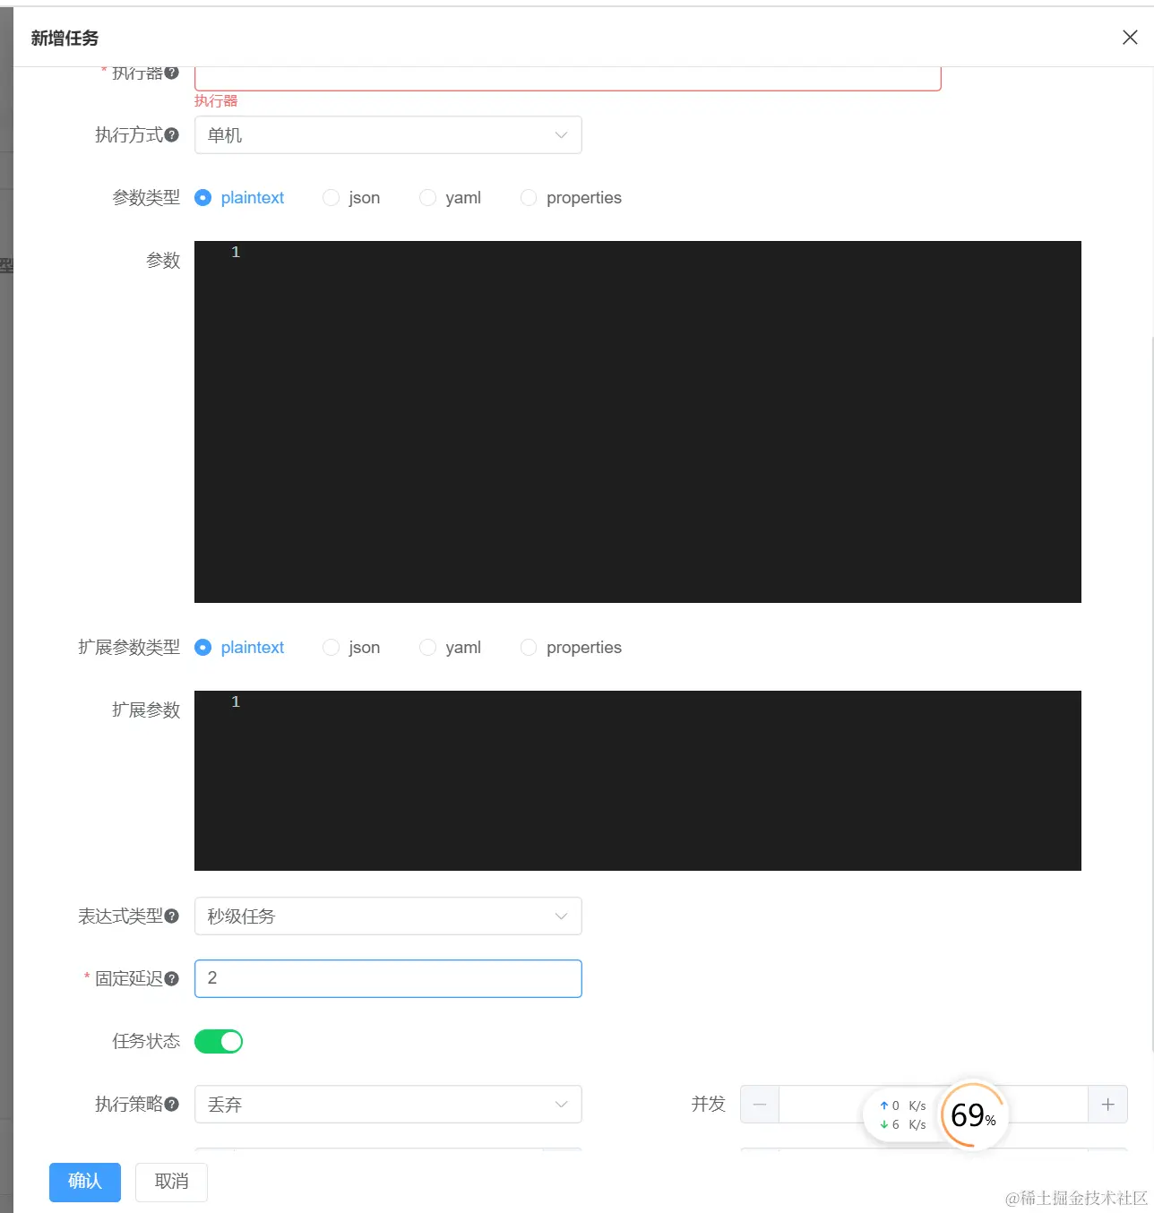This screenshot has height=1213, width=1154.
Task: Disable the 任务状态 toggle switch
Action: pos(218,1041)
